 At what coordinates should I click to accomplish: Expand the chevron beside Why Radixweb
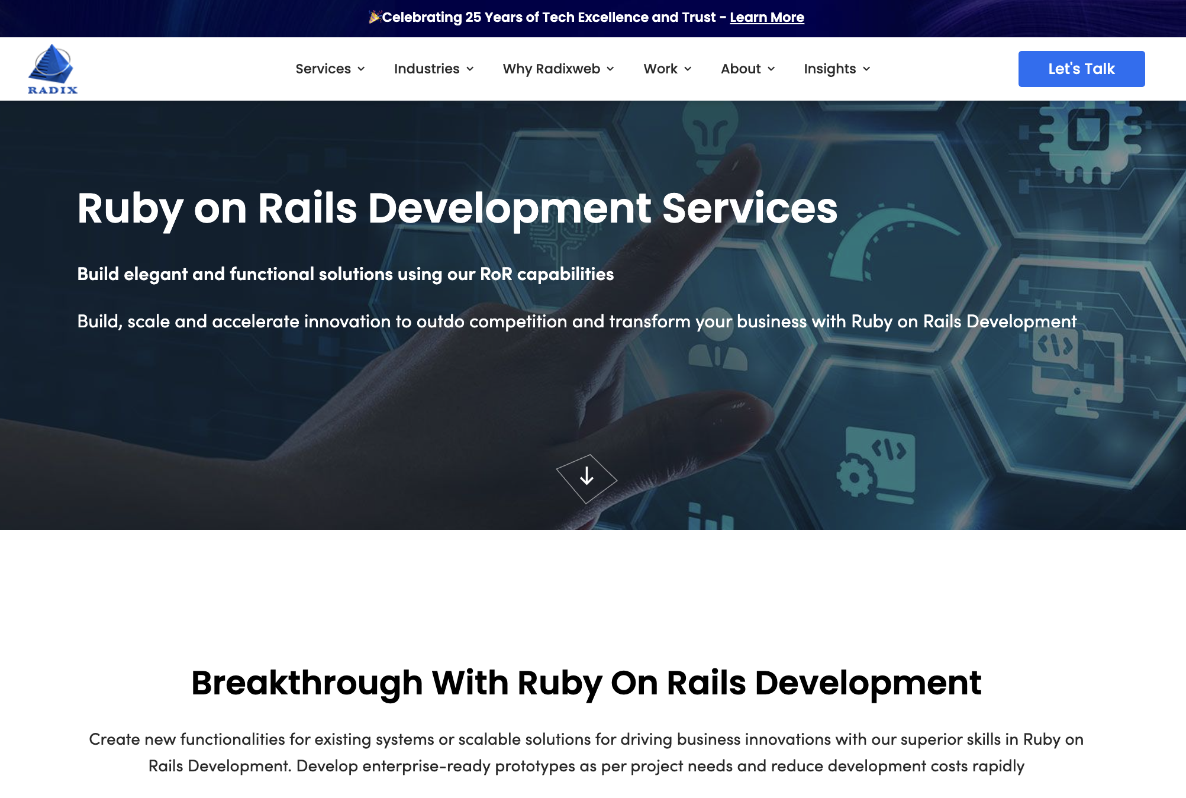(x=610, y=69)
